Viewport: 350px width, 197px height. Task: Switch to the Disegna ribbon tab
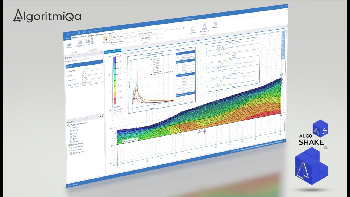(91, 36)
